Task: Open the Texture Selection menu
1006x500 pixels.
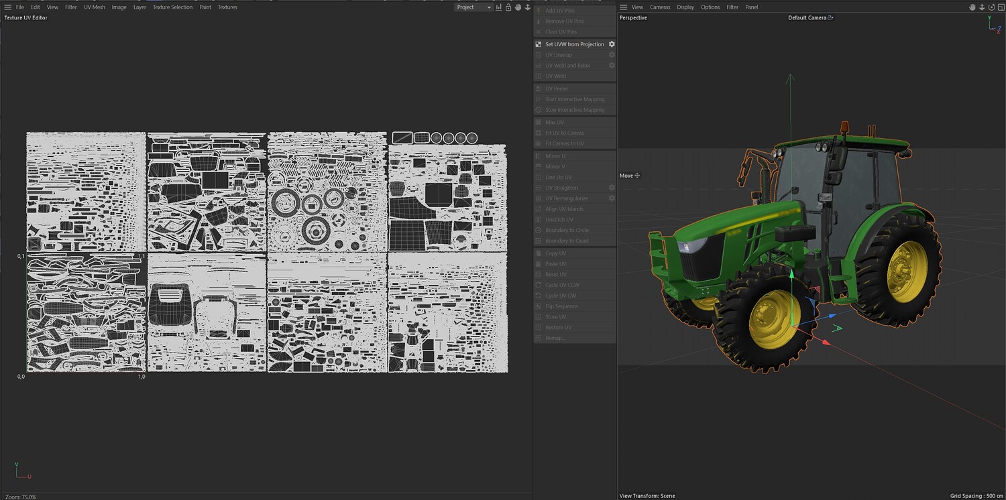Action: 172,7
